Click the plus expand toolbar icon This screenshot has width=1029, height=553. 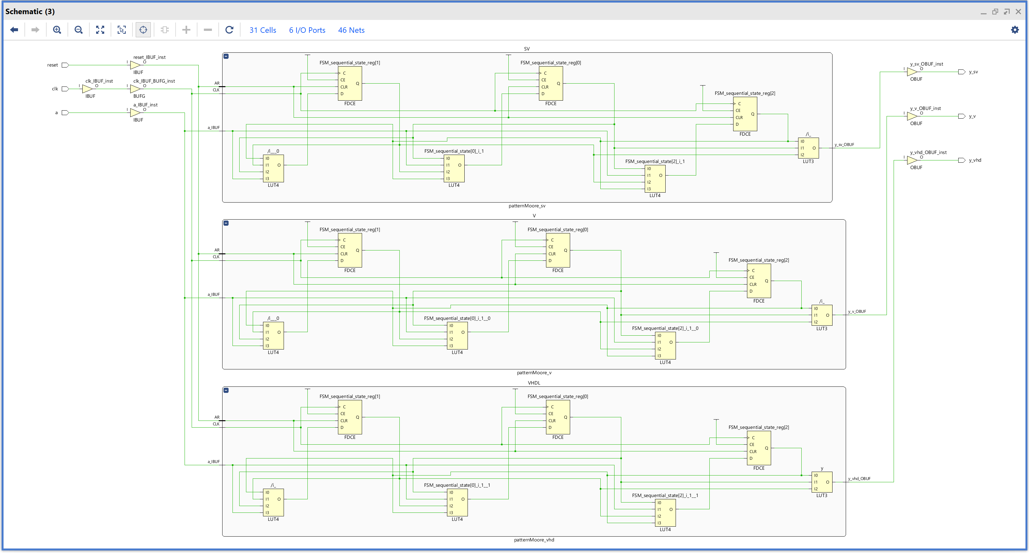186,30
